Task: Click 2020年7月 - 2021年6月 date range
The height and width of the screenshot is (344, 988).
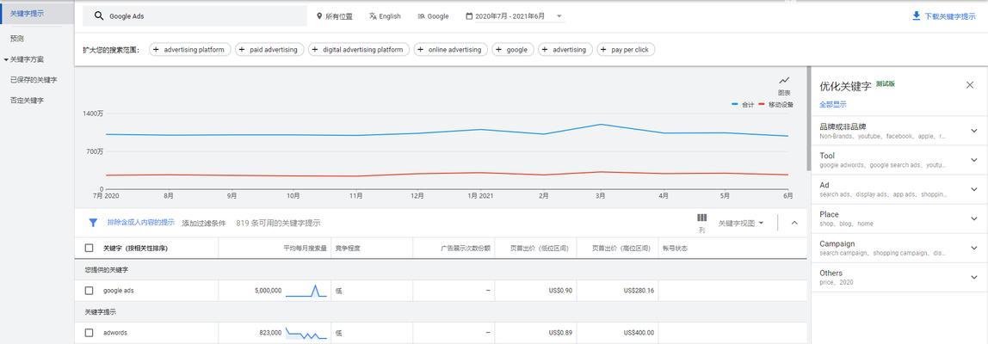Action: click(509, 16)
